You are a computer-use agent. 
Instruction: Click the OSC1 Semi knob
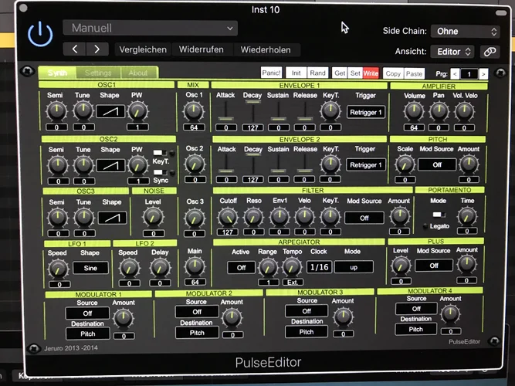tap(56, 111)
